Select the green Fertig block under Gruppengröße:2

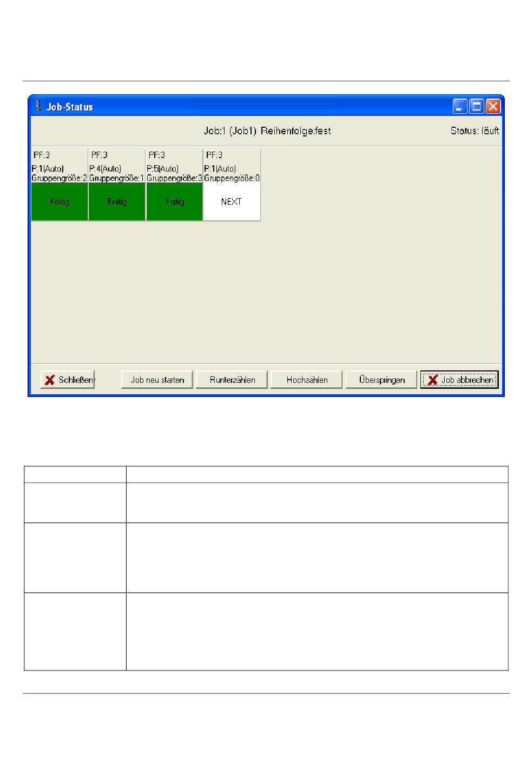60,202
